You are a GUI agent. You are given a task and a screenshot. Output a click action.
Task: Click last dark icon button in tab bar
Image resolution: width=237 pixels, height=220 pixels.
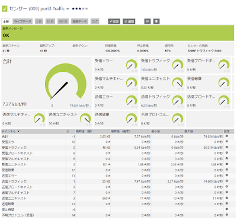point(156,21)
